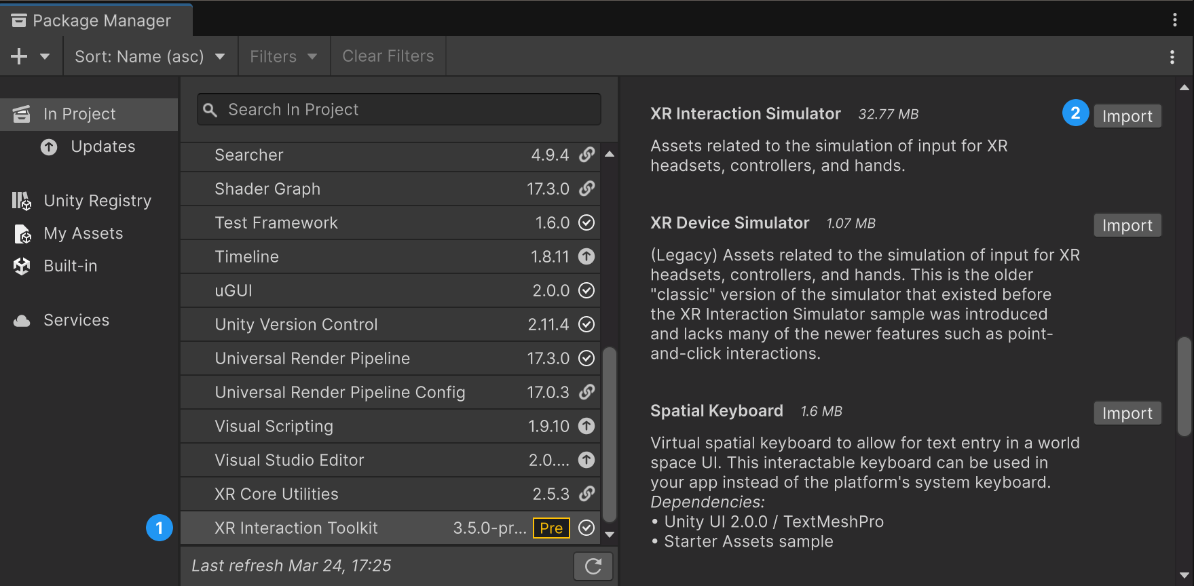Click the installed checkmark on Test Framework

[x=586, y=222]
